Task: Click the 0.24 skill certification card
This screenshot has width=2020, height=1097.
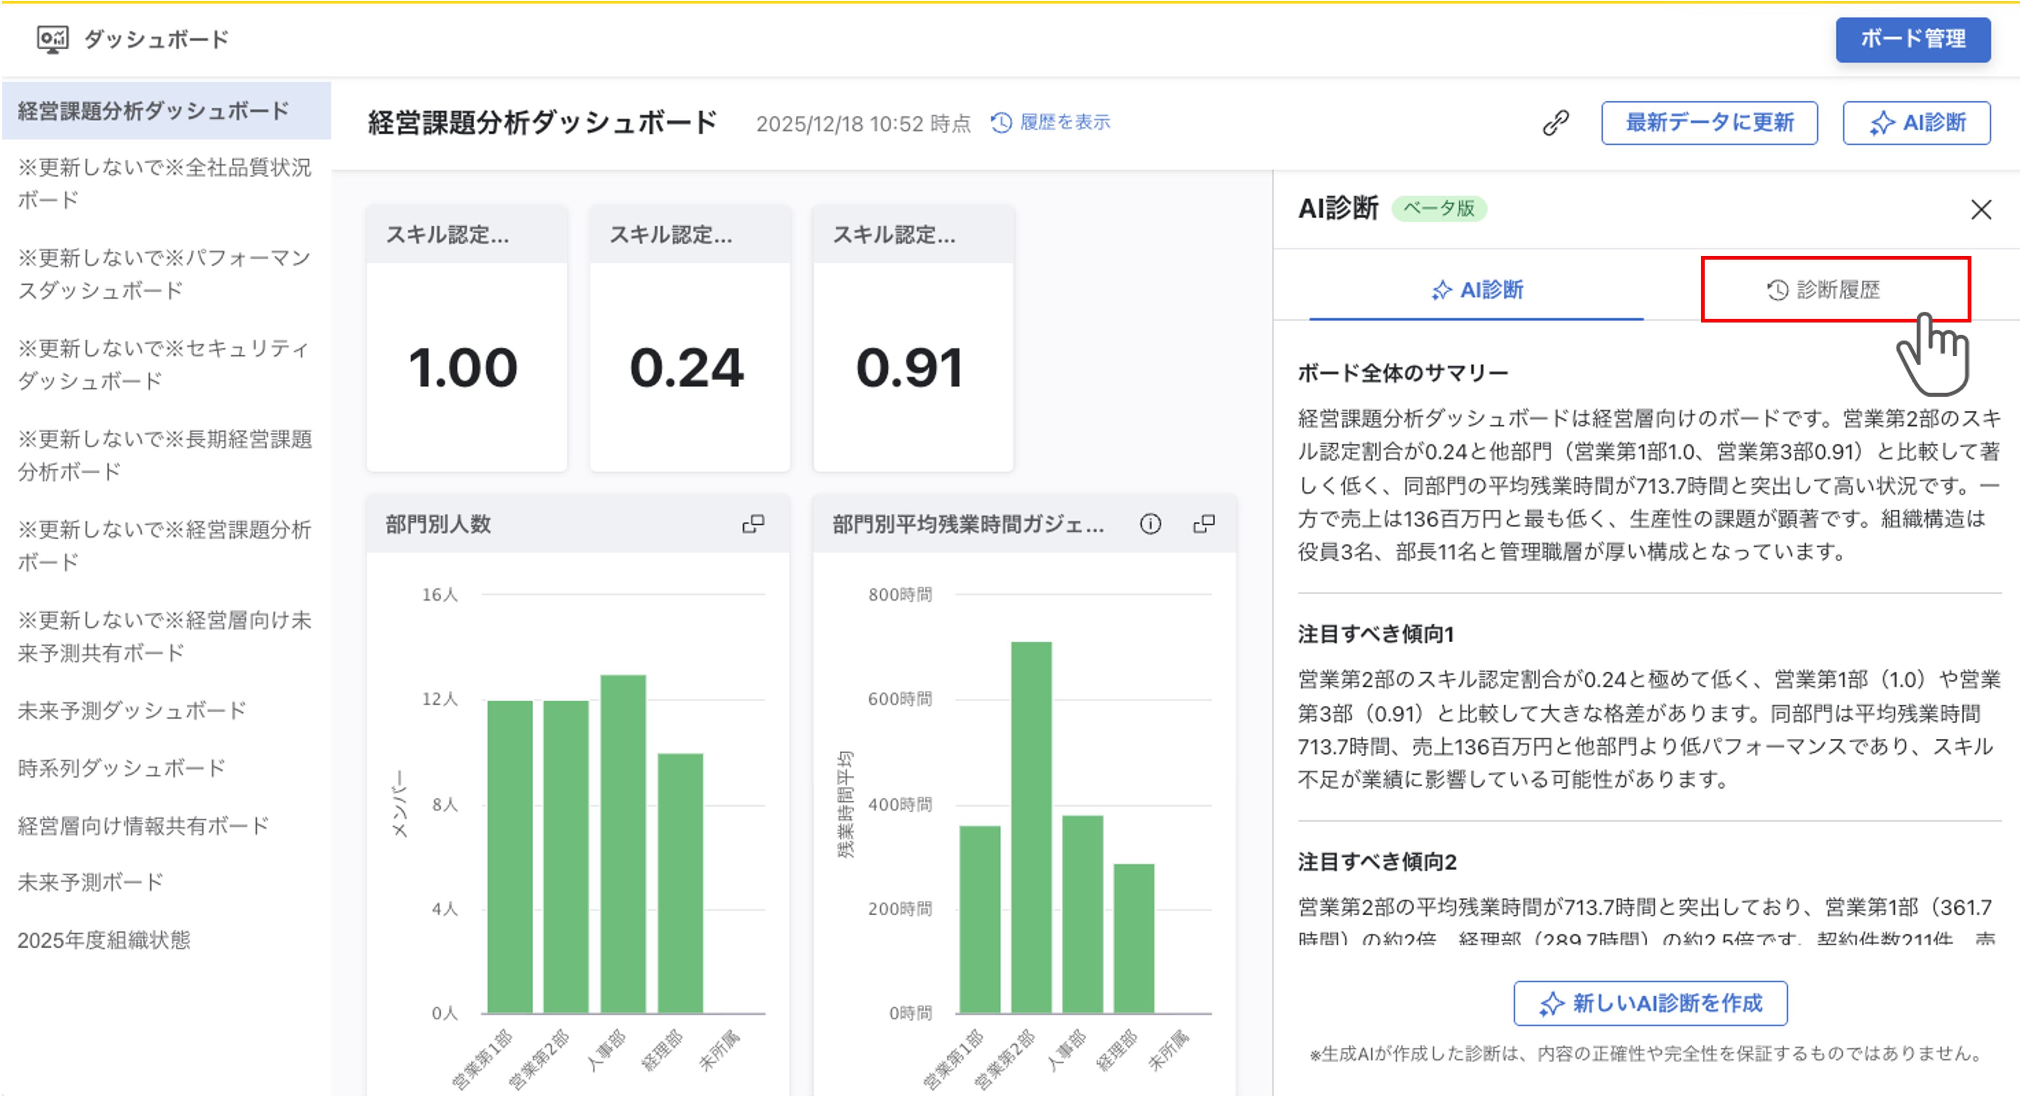Action: click(689, 366)
